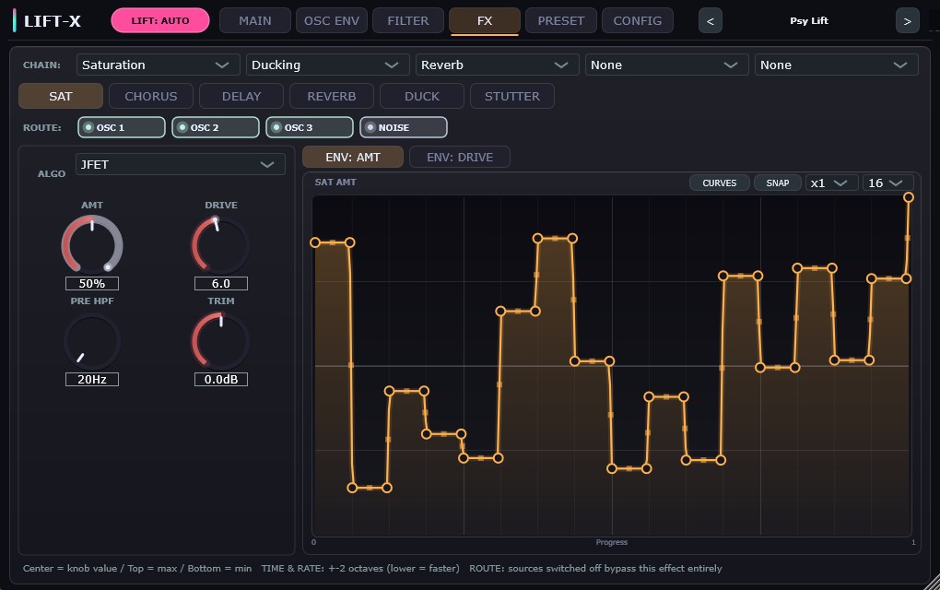Expand the fifth chain slot None dropdown
Screen dimensions: 940x590
click(837, 65)
